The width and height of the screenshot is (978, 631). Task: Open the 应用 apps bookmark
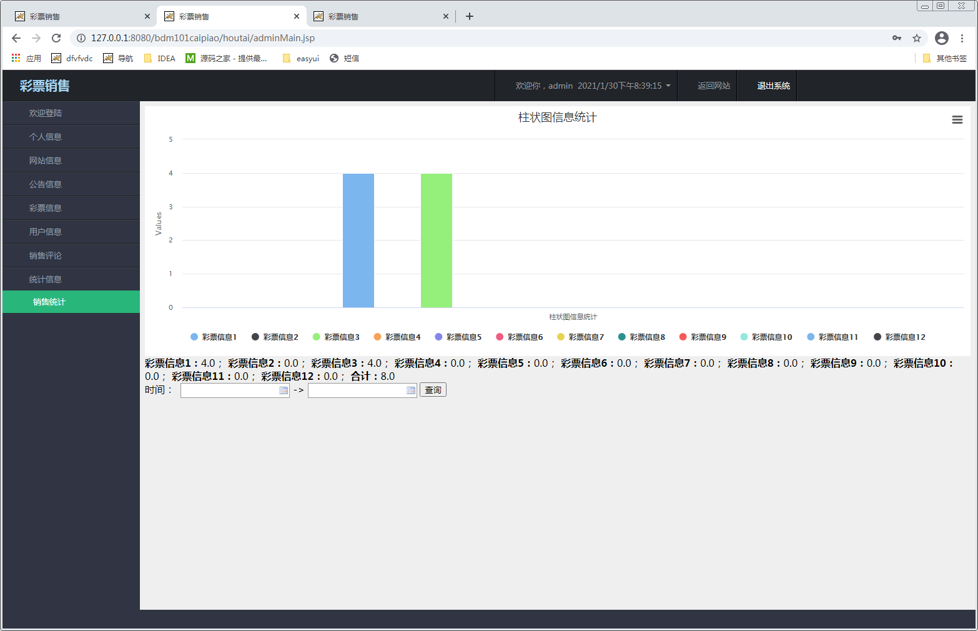pos(26,58)
